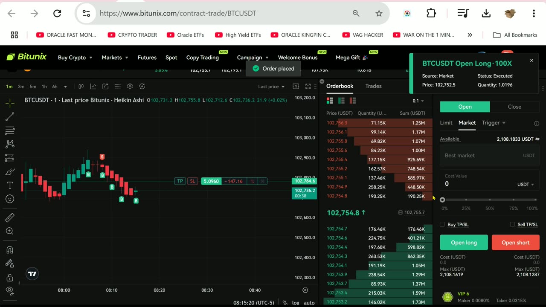Screen dimensions: 546x307
Task: Bookmark this page with star icon
Action: pos(379,13)
